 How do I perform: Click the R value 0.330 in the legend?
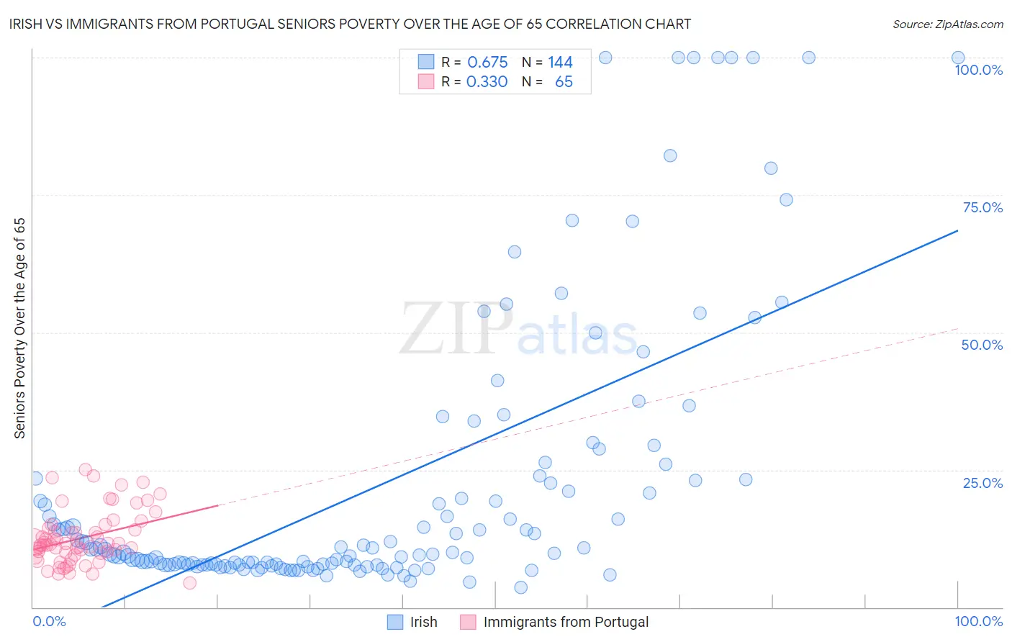pos(487,81)
